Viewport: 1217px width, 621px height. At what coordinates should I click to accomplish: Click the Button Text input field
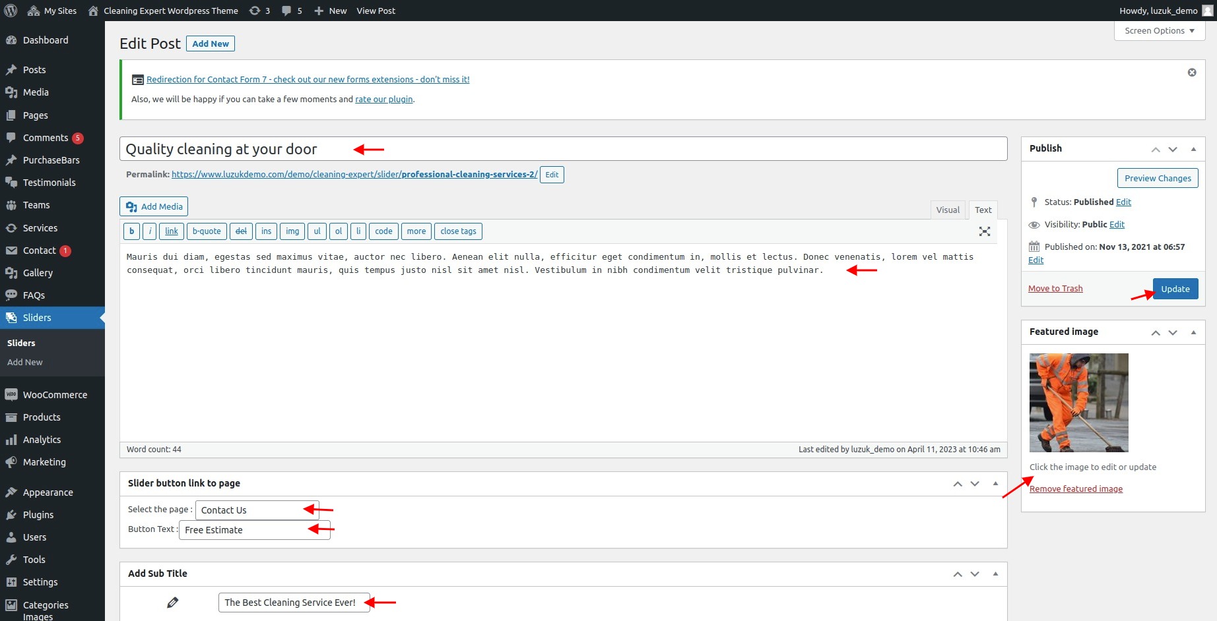pyautogui.click(x=255, y=530)
